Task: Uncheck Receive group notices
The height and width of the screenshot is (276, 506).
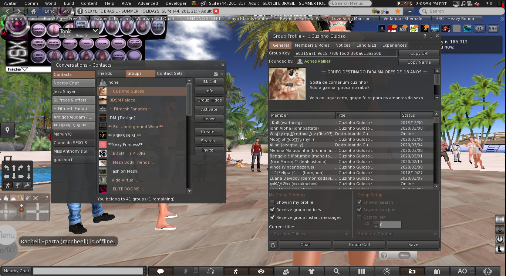Action: point(272,210)
